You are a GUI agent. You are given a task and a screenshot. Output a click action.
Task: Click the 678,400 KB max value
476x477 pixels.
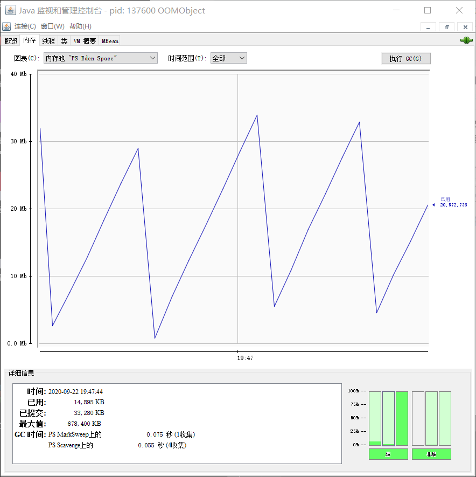click(84, 424)
